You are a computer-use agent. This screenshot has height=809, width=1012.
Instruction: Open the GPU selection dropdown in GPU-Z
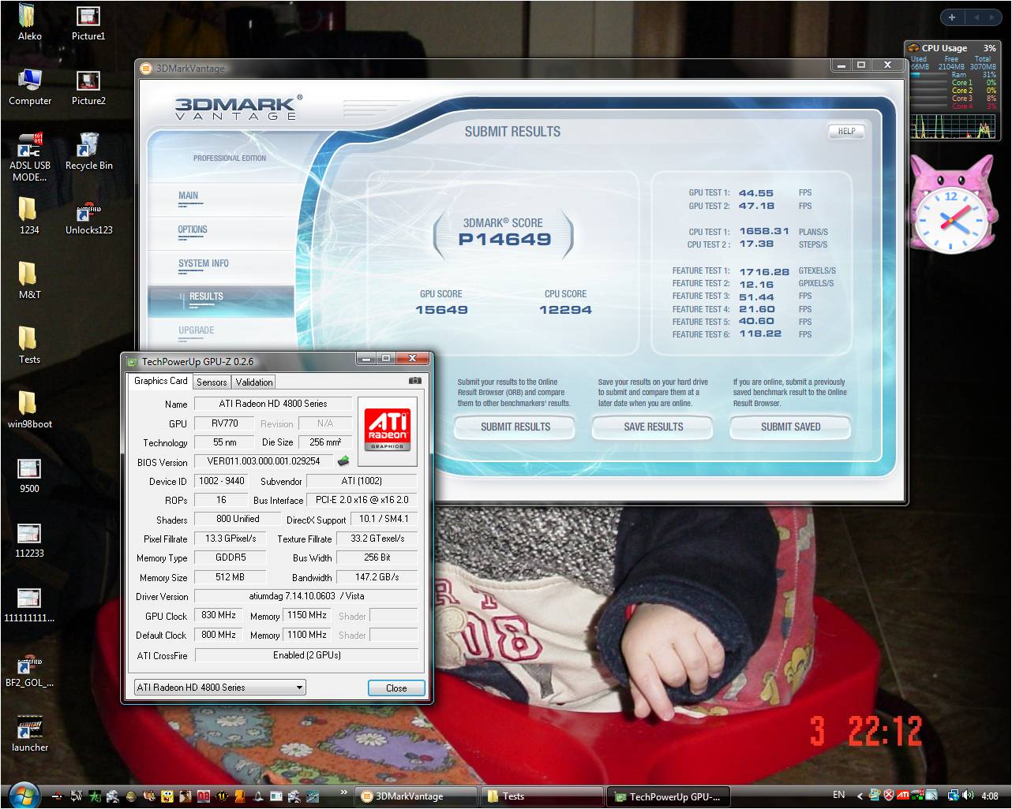pyautogui.click(x=219, y=688)
